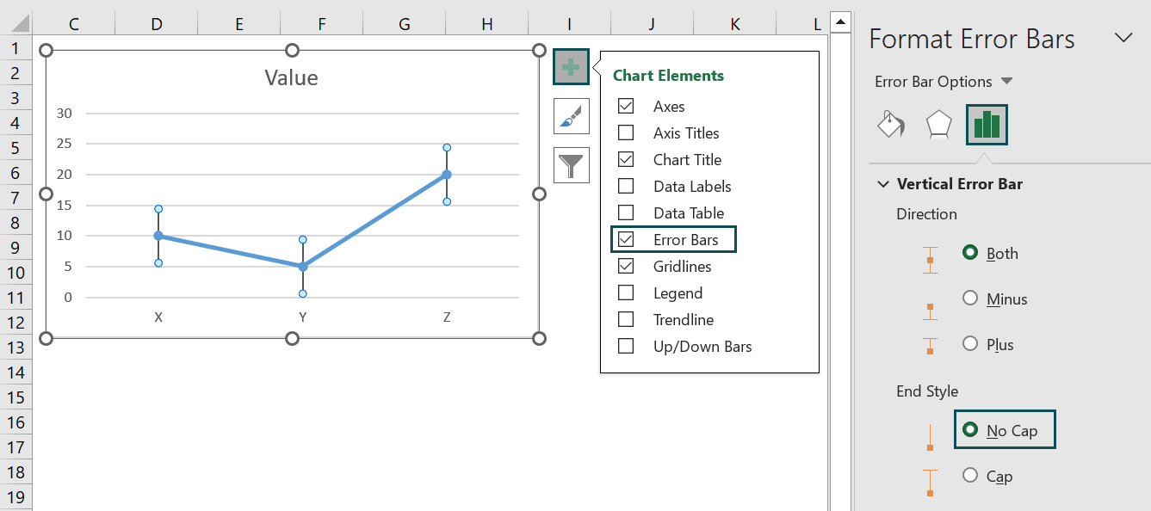Click the Chart Elements plus button
Screen dimensions: 1151x511
[572, 67]
